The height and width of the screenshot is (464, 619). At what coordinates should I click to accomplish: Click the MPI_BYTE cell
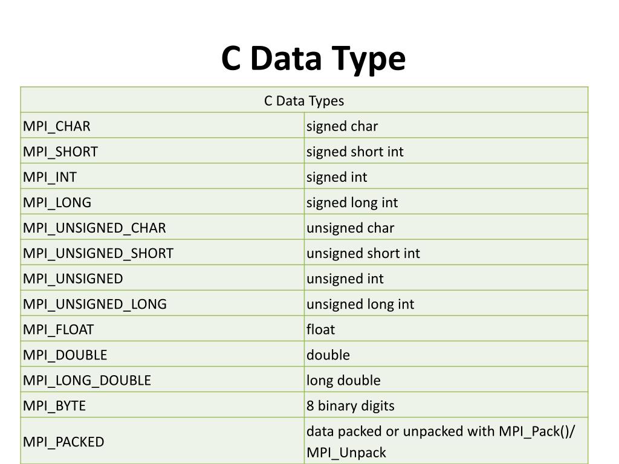coord(162,405)
